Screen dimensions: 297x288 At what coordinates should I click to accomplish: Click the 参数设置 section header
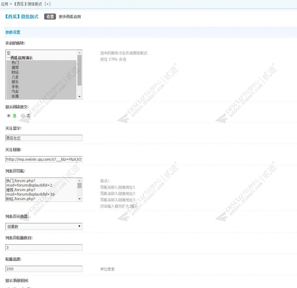[x=13, y=32]
